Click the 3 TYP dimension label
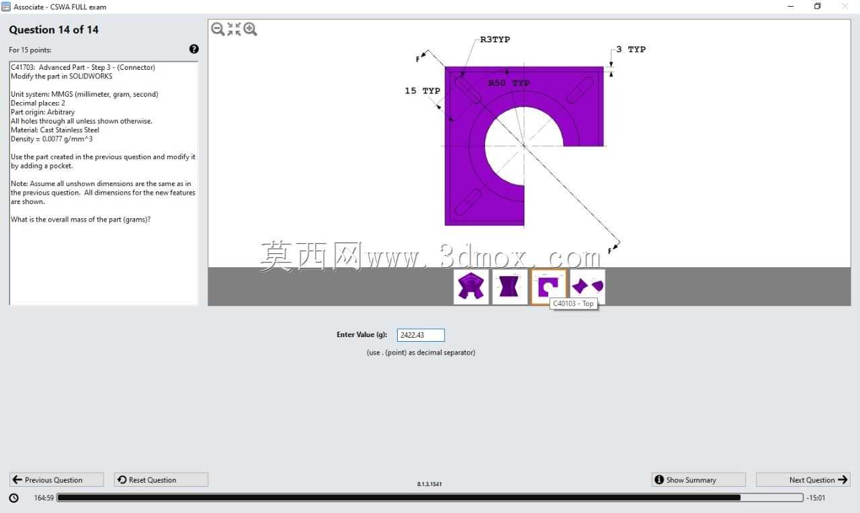The width and height of the screenshot is (860, 513). [631, 49]
